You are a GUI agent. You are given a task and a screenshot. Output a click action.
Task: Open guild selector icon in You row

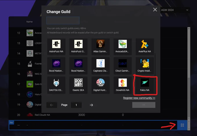point(182,125)
